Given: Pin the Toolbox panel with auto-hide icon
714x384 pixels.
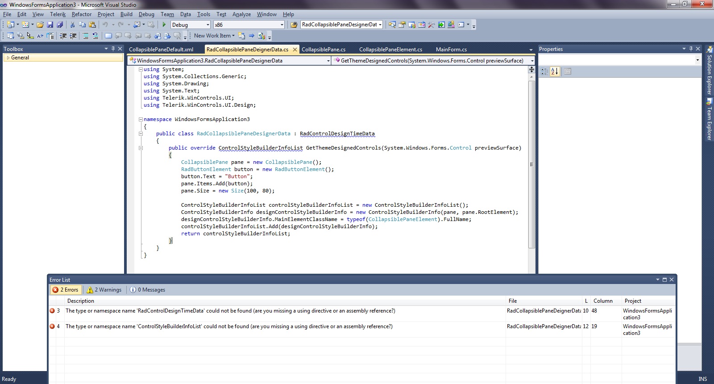Looking at the screenshot, I should tap(113, 49).
